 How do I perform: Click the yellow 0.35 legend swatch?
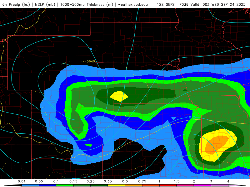click(x=116, y=185)
